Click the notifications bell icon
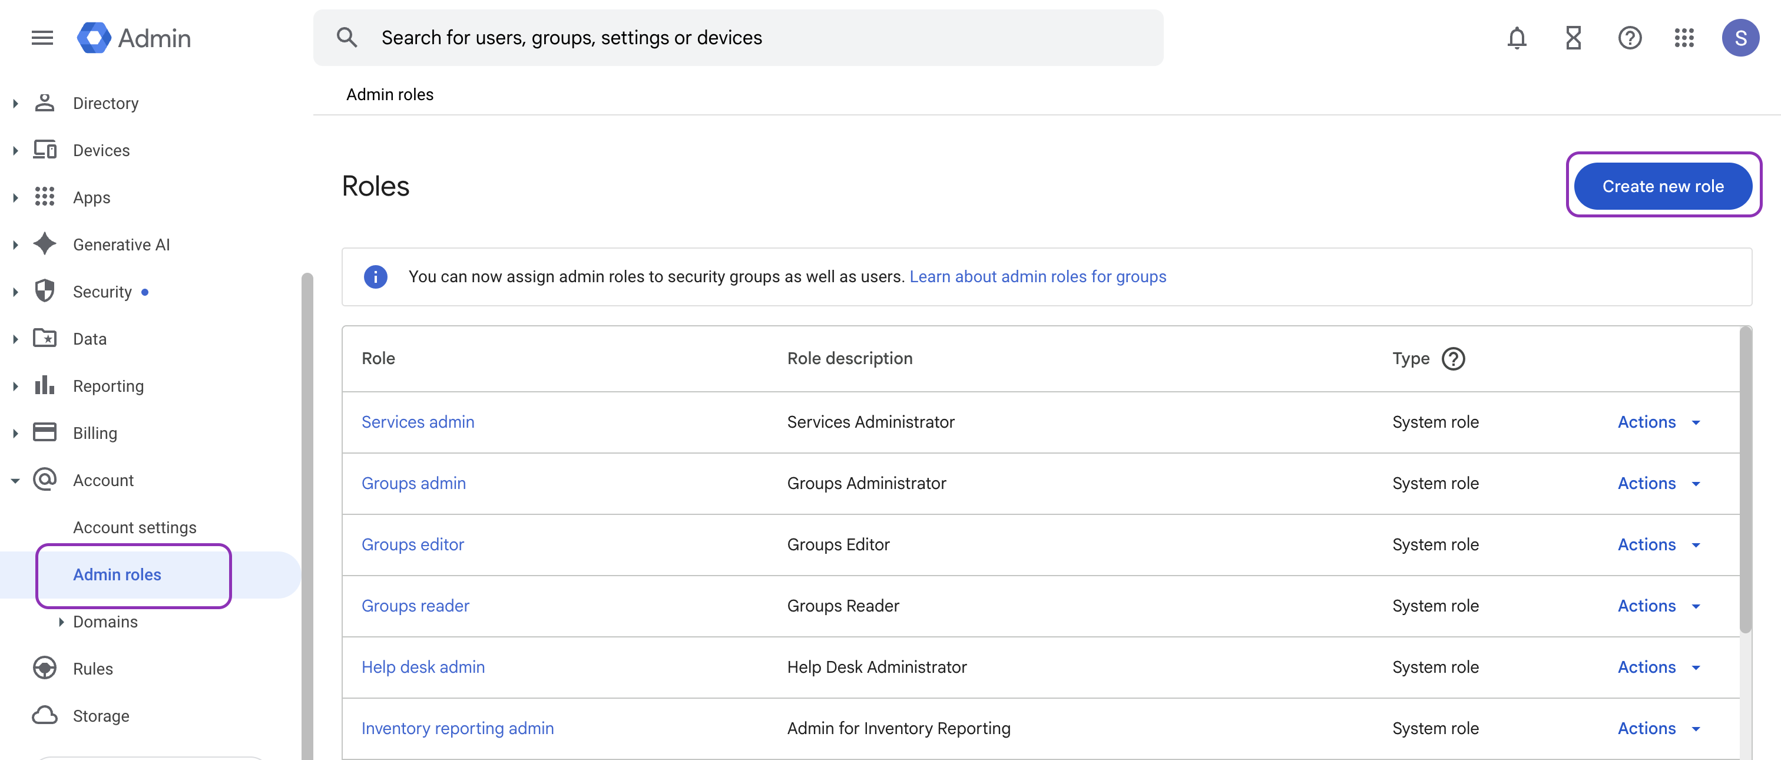Image resolution: width=1781 pixels, height=760 pixels. (x=1516, y=37)
